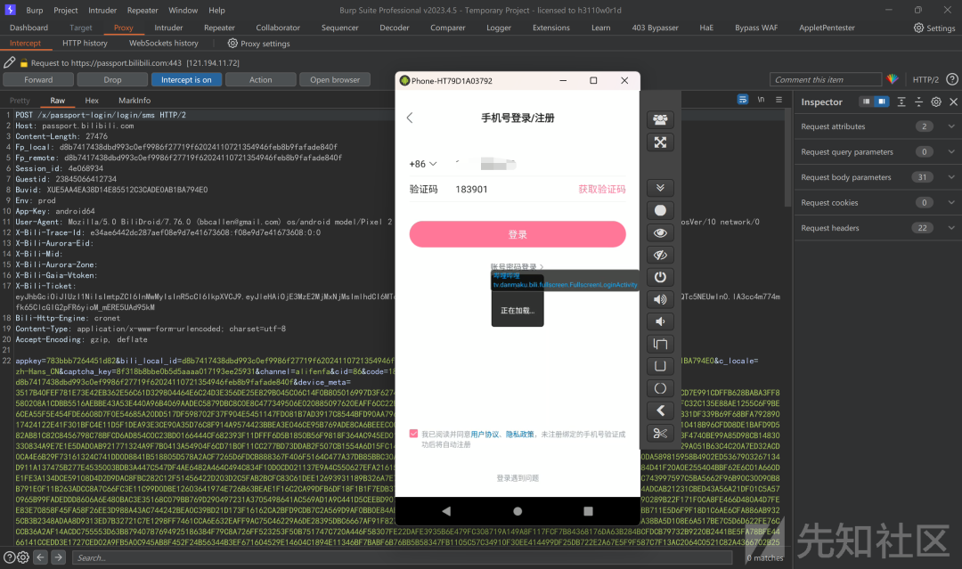This screenshot has width=962, height=569.
Task: Uncheck the user agreement checkbox in the phone
Action: tap(413, 435)
